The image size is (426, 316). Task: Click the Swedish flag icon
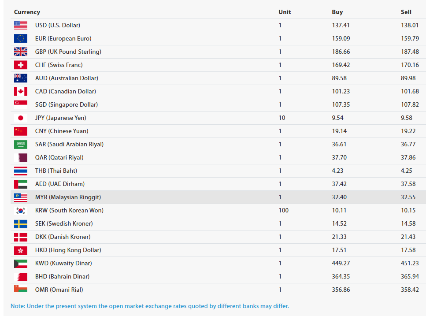point(21,223)
